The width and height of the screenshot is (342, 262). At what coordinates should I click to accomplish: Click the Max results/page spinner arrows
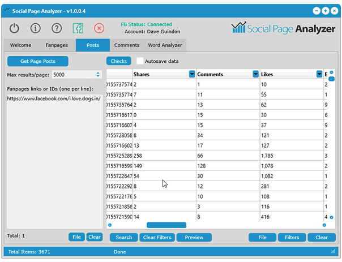point(98,75)
